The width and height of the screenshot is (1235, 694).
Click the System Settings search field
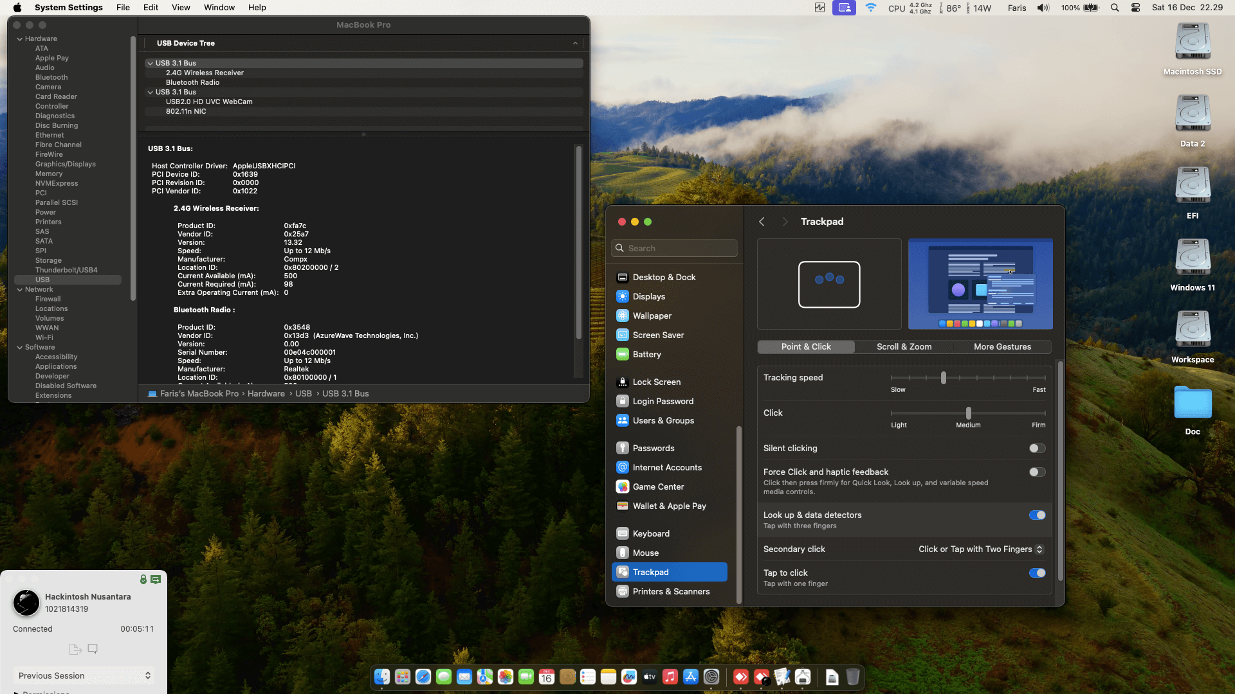[674, 248]
